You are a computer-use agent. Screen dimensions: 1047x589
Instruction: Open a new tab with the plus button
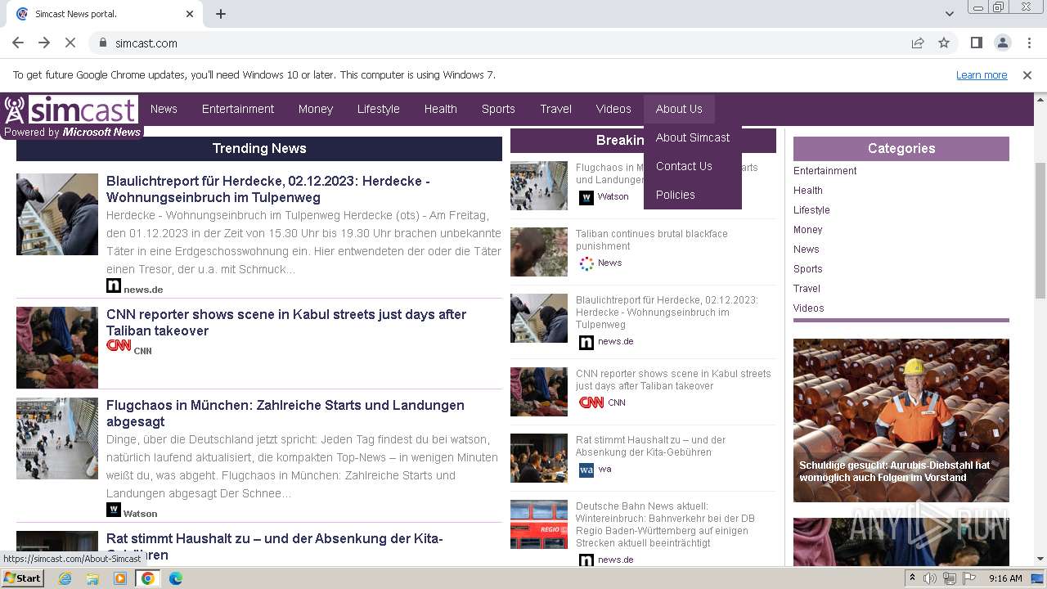click(221, 14)
